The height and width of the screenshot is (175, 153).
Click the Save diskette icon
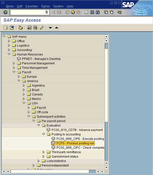[59, 12]
